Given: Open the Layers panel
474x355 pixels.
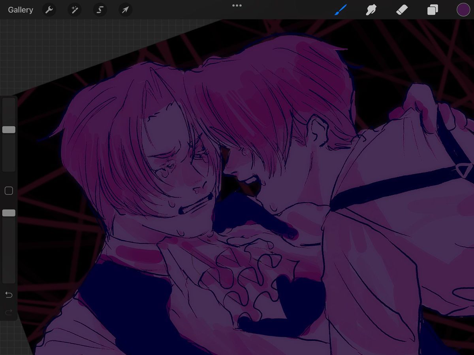Looking at the screenshot, I should click(433, 9).
